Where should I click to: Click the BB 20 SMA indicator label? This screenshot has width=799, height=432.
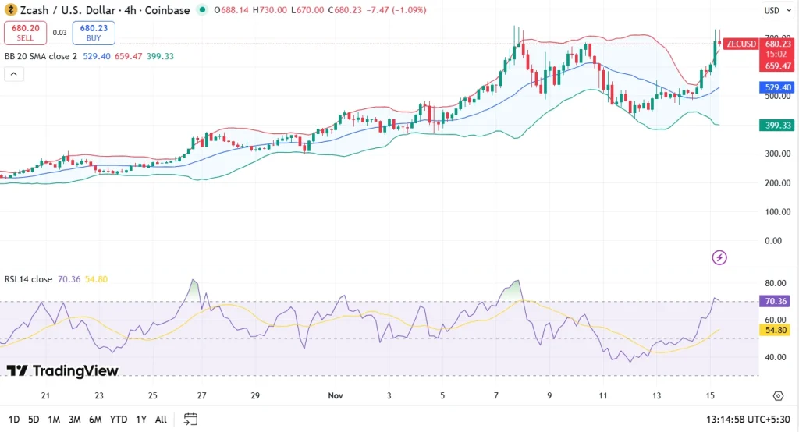(41, 56)
